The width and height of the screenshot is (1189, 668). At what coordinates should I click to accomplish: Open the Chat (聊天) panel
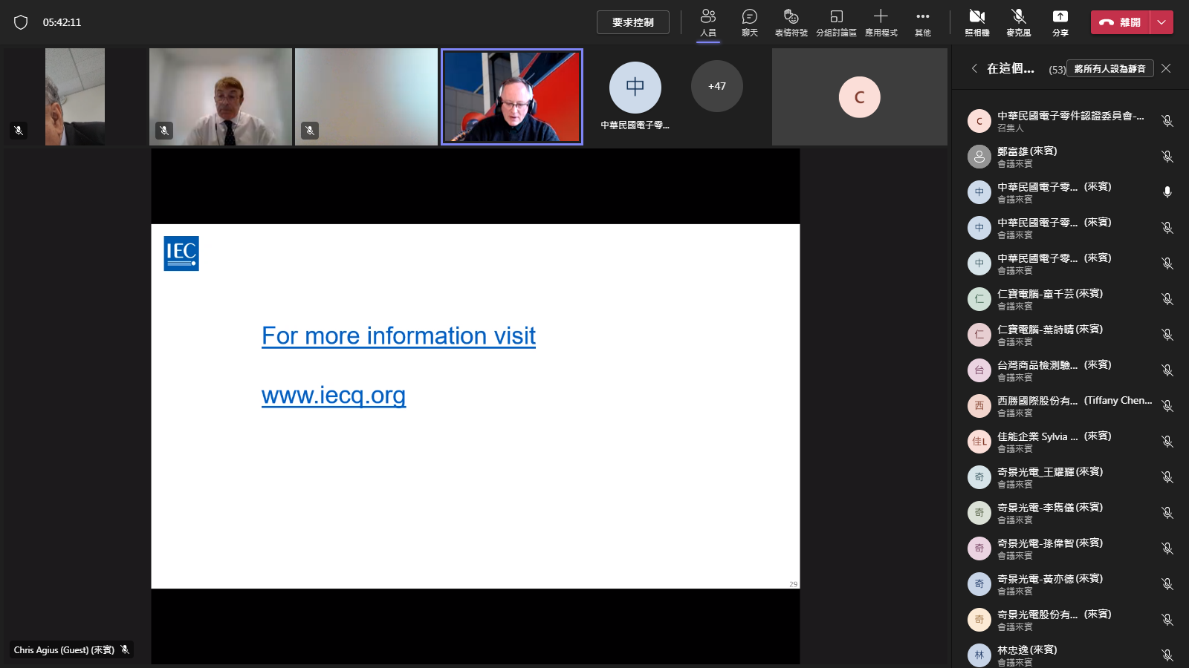tap(750, 22)
